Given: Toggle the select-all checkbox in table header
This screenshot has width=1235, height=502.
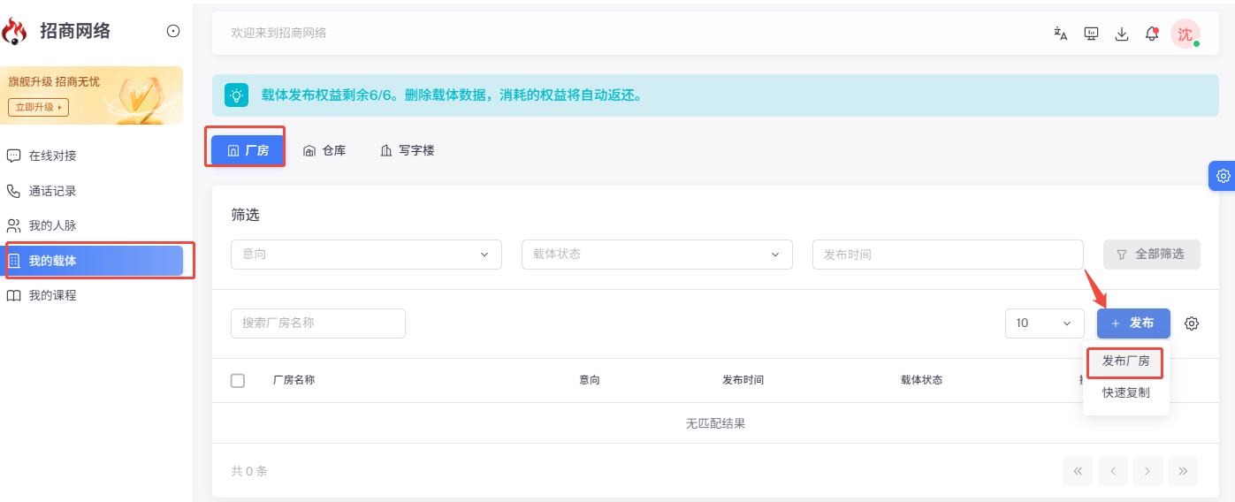Looking at the screenshot, I should (x=238, y=380).
